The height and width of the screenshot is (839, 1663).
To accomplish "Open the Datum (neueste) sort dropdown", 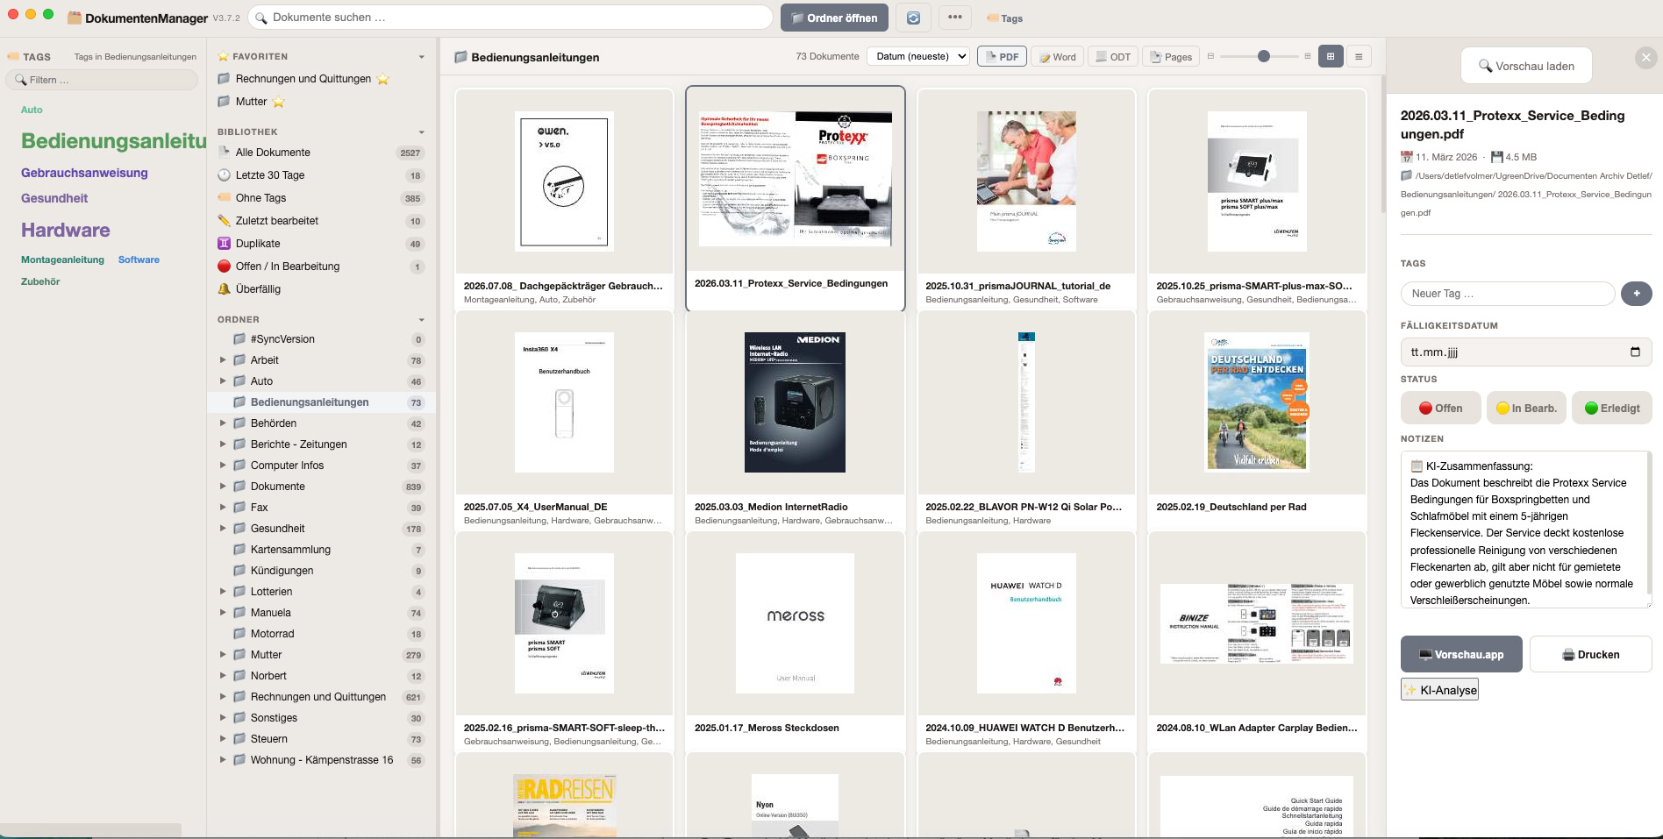I will [918, 56].
